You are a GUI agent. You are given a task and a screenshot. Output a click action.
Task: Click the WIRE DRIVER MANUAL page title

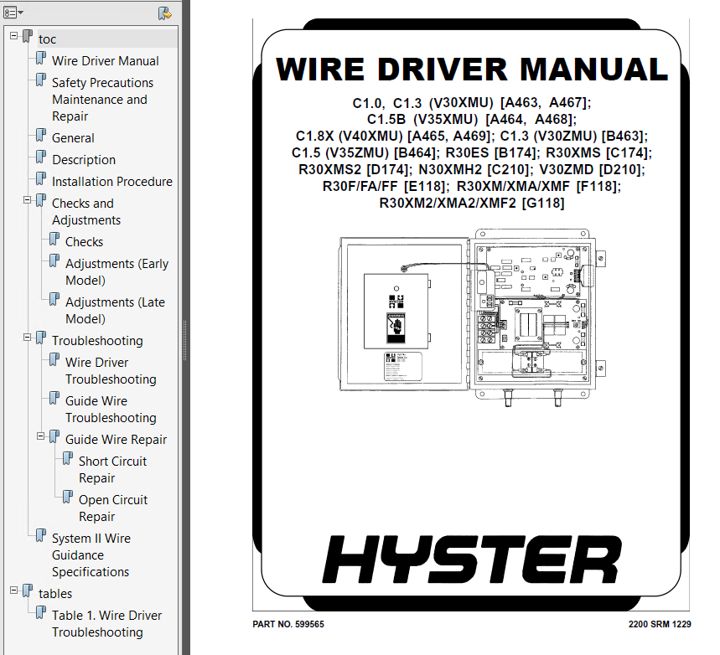[x=472, y=70]
